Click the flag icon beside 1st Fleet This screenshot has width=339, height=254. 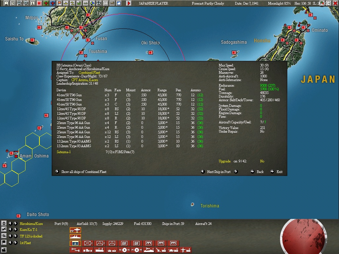pos(4,242)
